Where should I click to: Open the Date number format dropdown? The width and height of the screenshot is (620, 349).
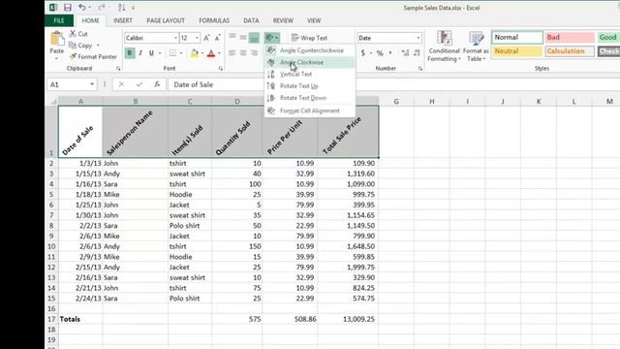pyautogui.click(x=418, y=38)
